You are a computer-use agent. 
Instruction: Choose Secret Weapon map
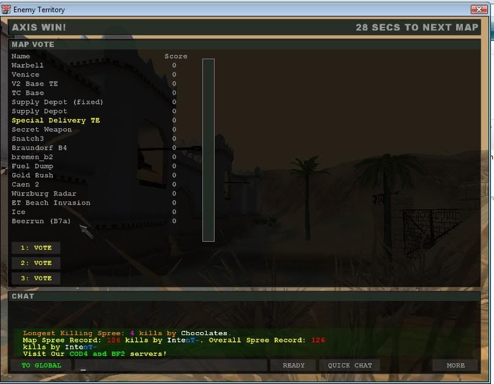click(x=42, y=129)
